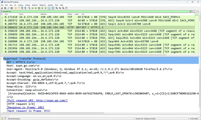The height and width of the screenshot is (120, 201).
Task: Click the display filter input field
Action: (96, 11)
